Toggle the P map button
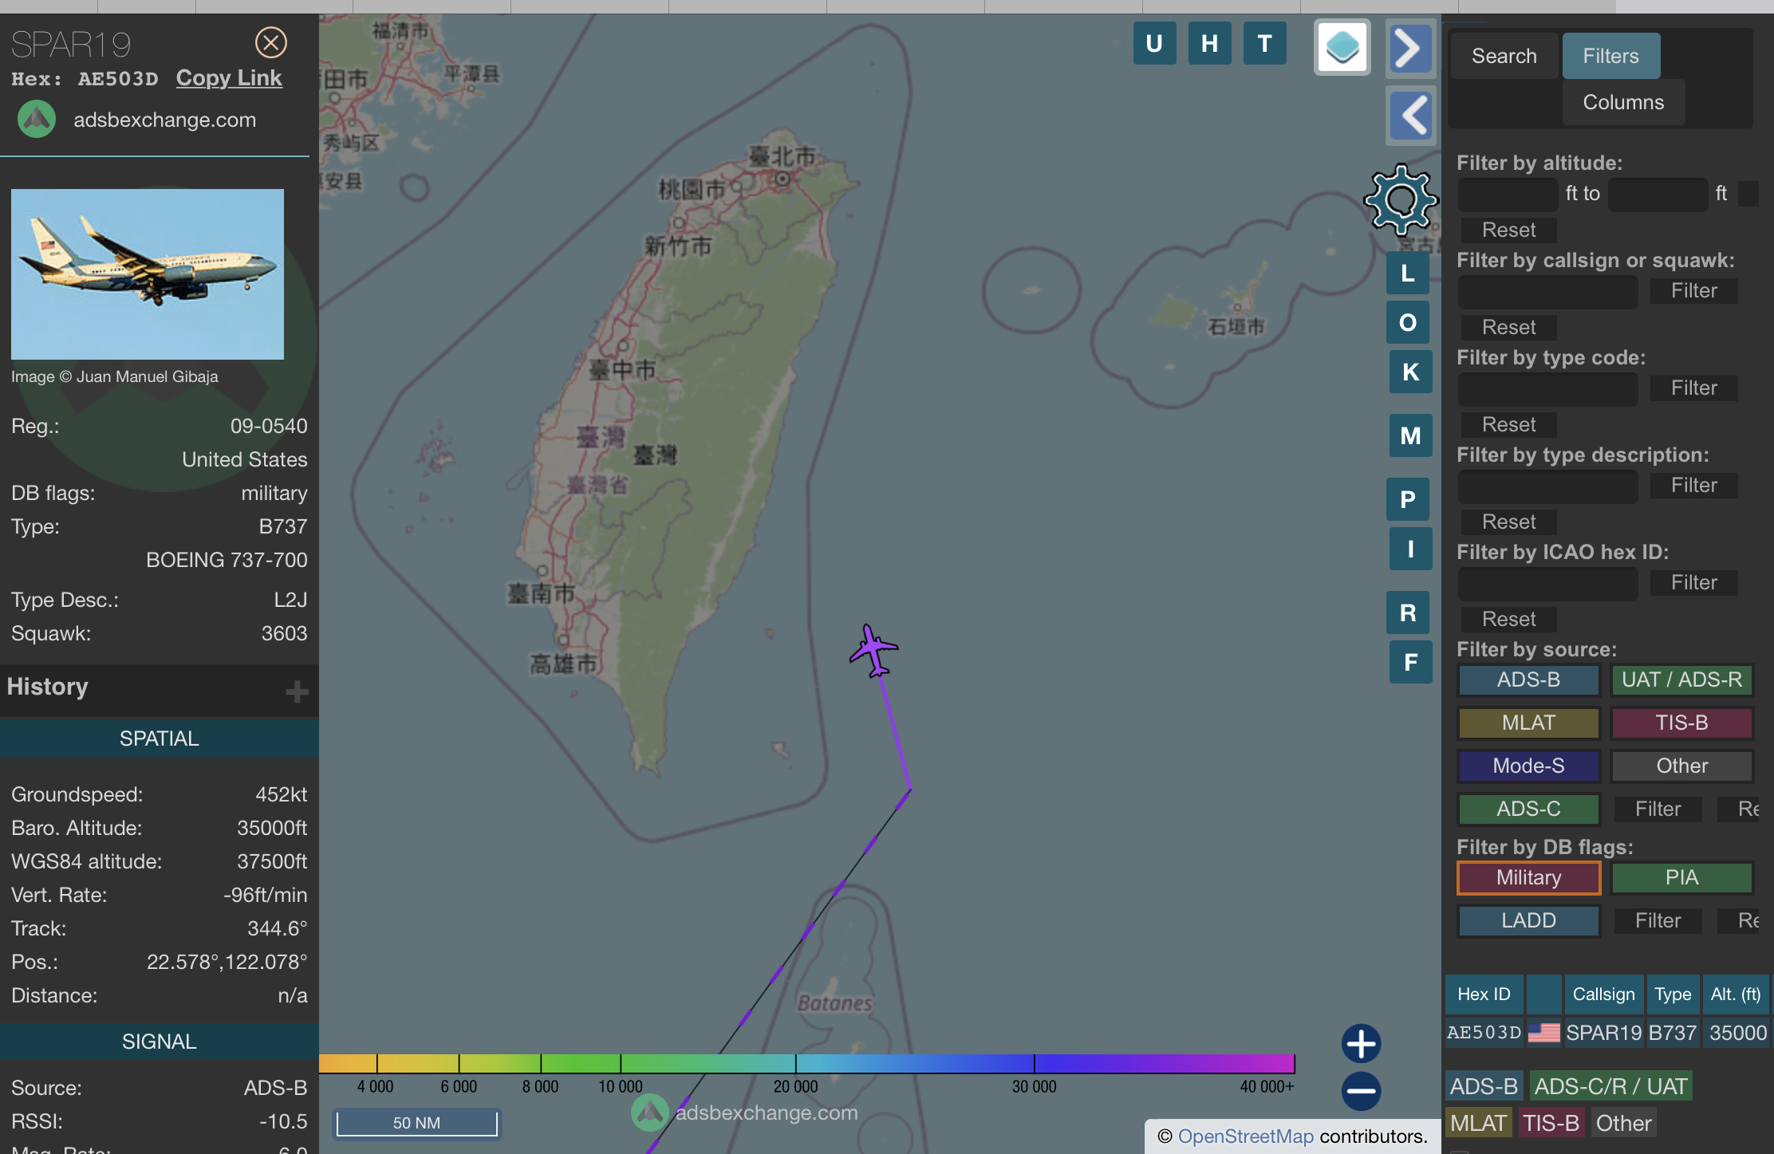Viewport: 1774px width, 1154px height. pos(1408,500)
